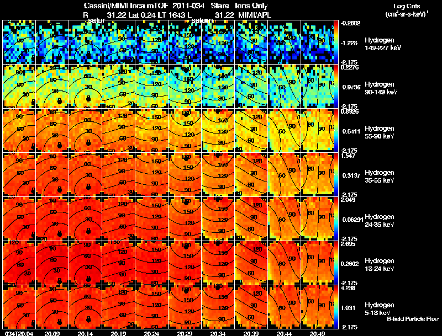Image resolution: width=442 pixels, height=336 pixels.
Task: Click the 034T20:04 time label
Action: coord(19,333)
